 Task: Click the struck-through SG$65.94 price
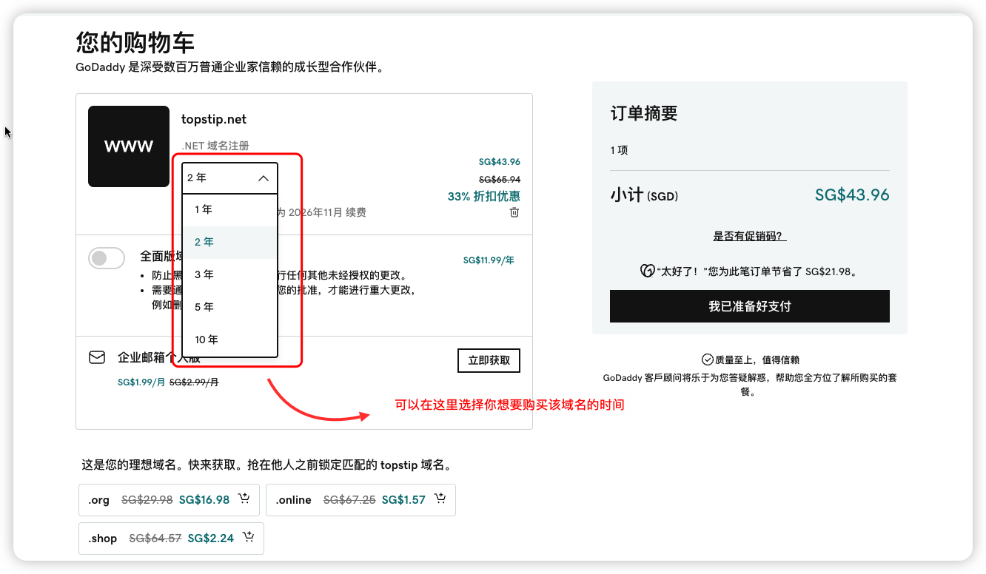[x=500, y=180]
